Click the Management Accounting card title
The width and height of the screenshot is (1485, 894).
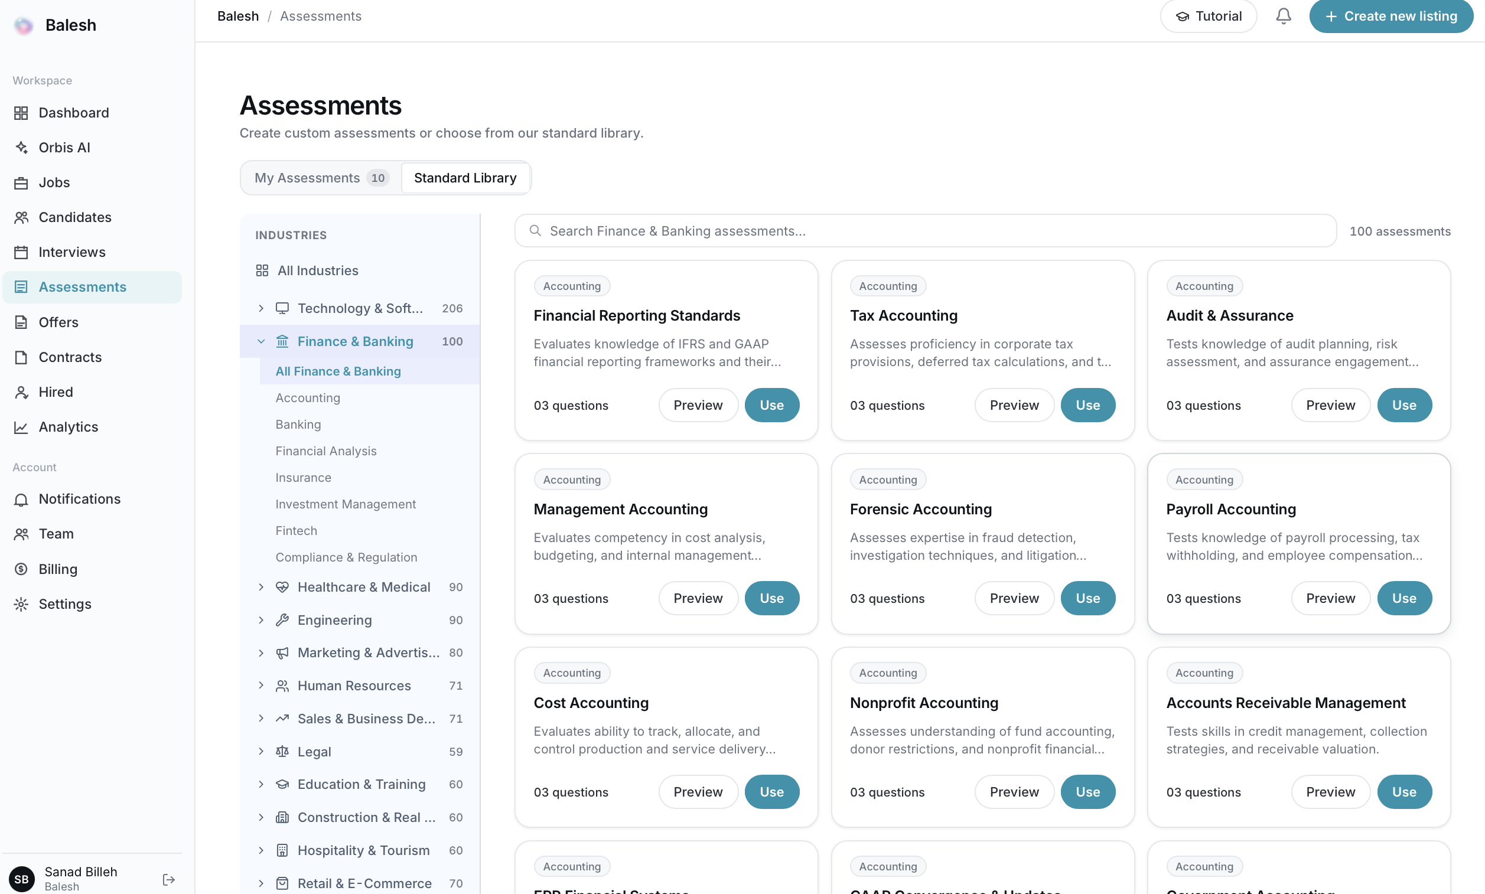(620, 509)
